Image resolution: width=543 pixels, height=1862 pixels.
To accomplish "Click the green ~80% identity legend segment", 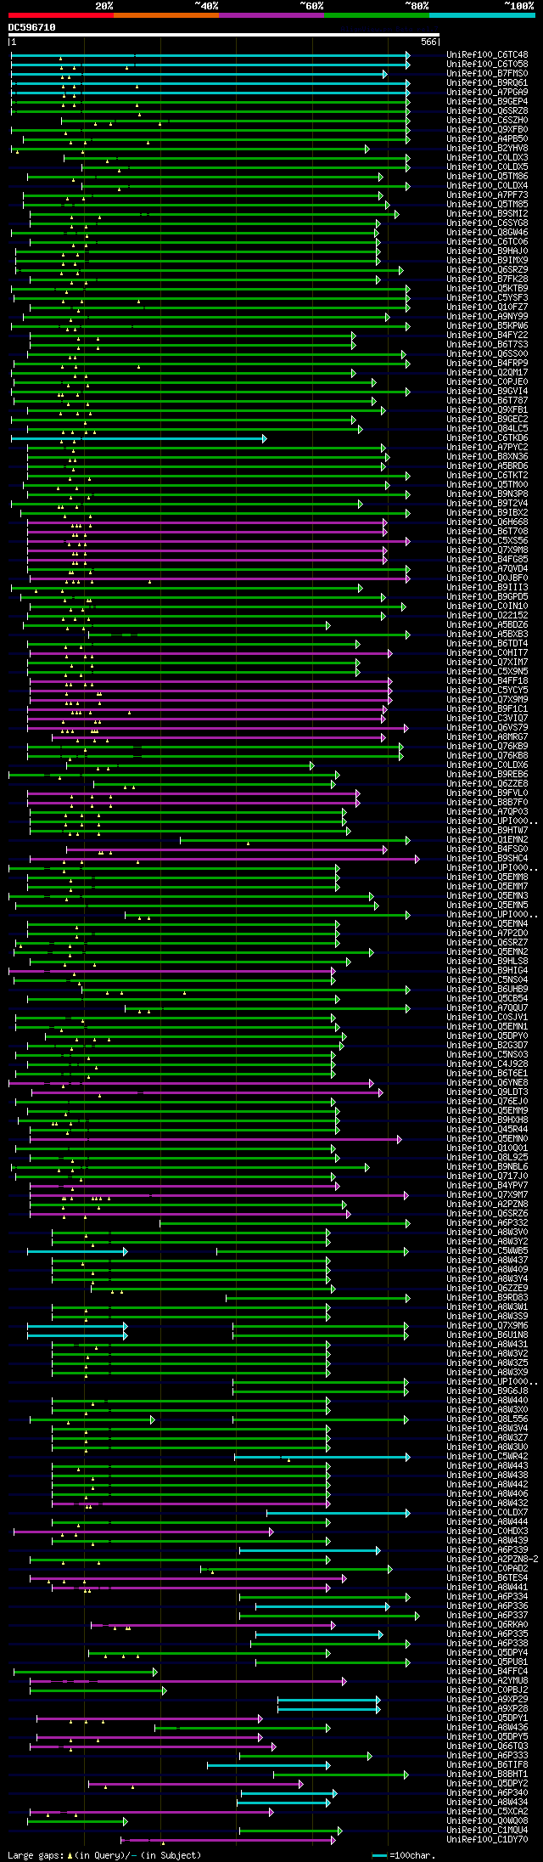I will pos(376,15).
